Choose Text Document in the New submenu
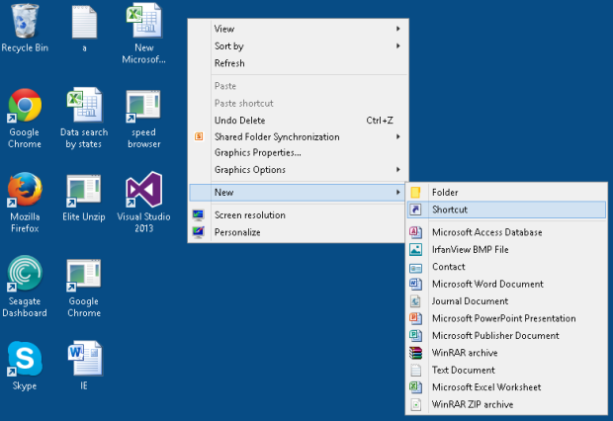Viewport: 613px width, 421px height. coord(464,370)
